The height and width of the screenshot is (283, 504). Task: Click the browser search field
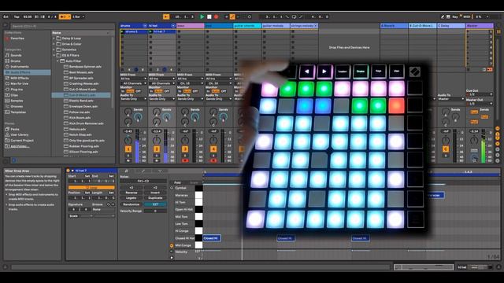[63, 26]
